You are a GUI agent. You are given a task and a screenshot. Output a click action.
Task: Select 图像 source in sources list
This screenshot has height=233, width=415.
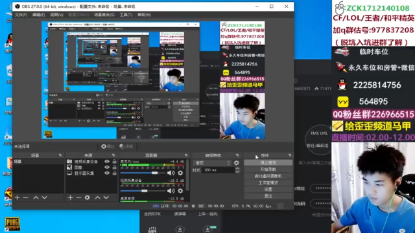tap(78, 167)
